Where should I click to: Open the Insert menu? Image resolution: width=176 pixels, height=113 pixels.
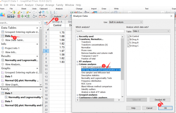(20, 5)
